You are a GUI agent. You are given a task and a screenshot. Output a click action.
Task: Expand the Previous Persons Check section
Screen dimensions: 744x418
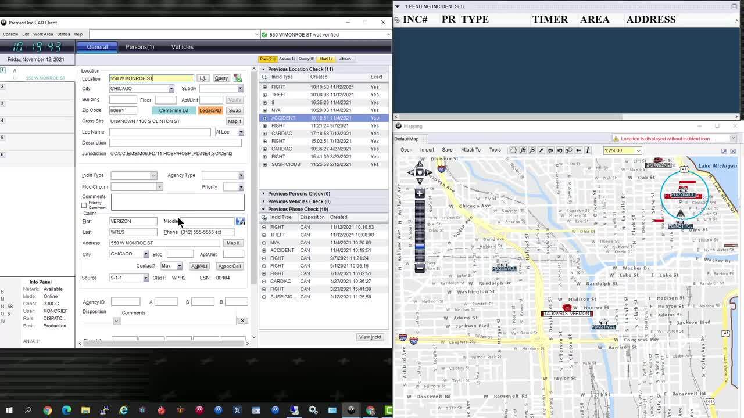[x=263, y=194]
